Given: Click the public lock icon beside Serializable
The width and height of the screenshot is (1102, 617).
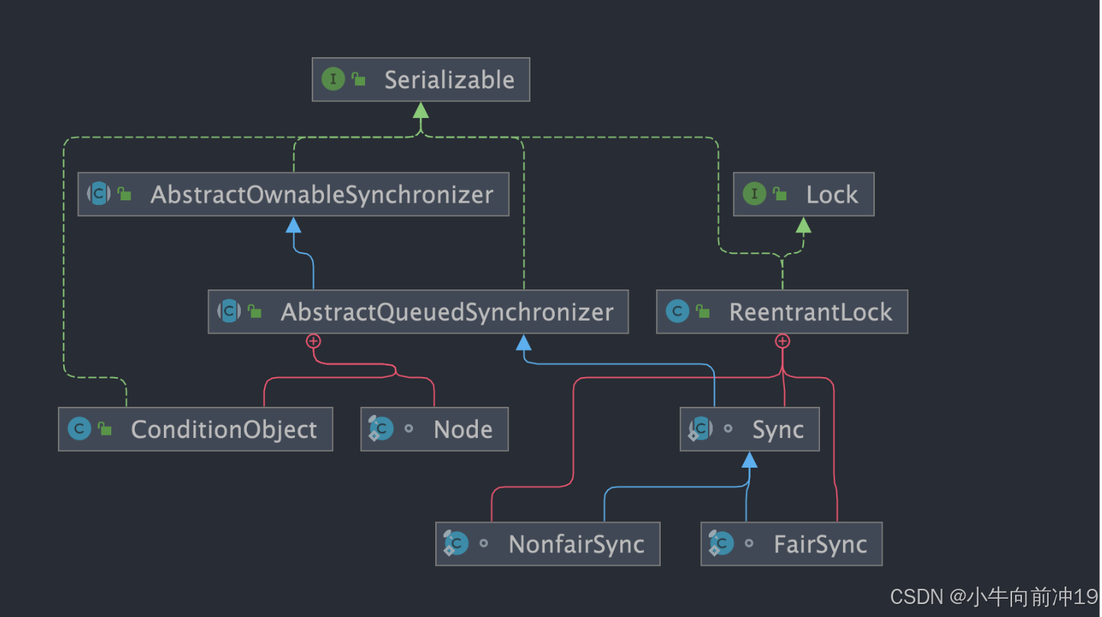Looking at the screenshot, I should pos(358,79).
